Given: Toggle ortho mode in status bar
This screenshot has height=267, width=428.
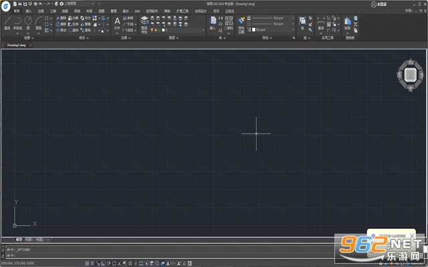Looking at the screenshot, I should [103, 264].
